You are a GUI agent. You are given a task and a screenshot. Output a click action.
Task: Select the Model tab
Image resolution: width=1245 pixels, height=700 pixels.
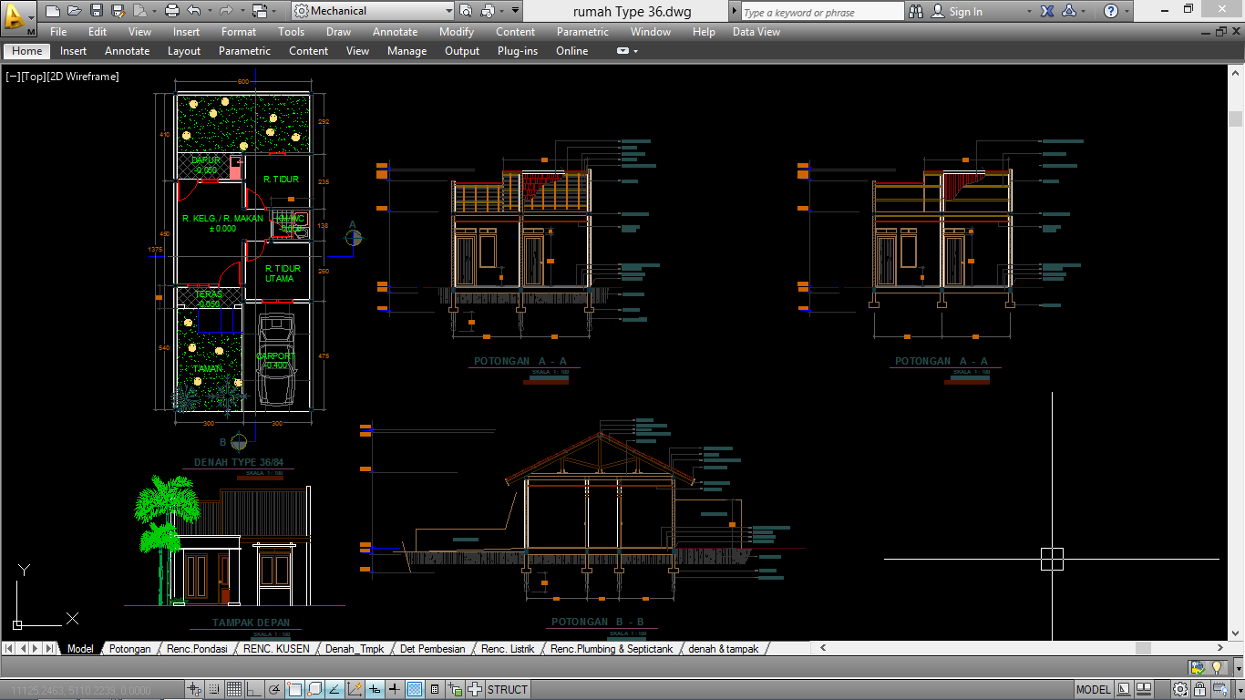click(x=80, y=649)
